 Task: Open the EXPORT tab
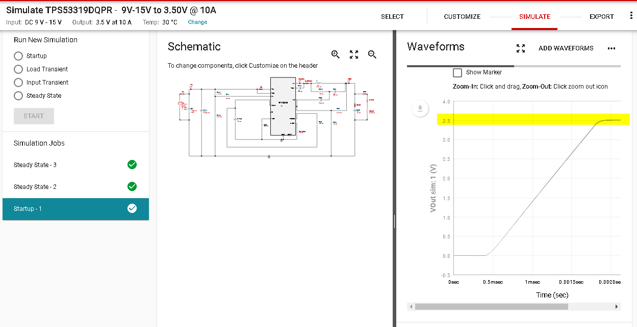601,16
